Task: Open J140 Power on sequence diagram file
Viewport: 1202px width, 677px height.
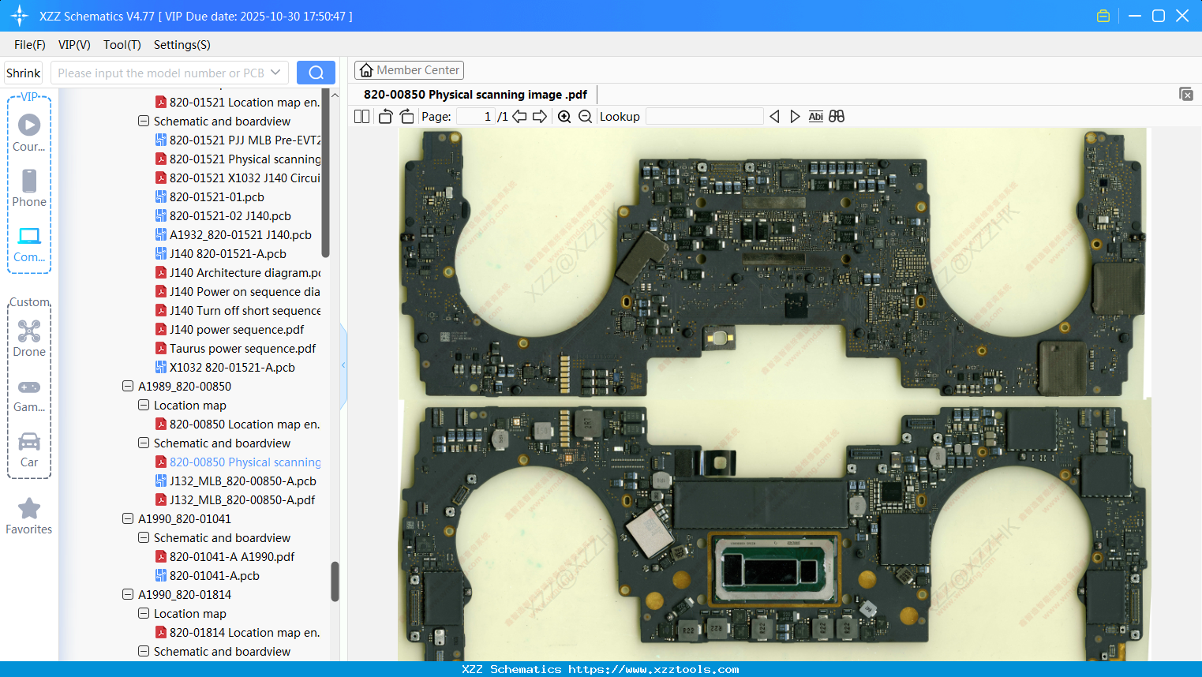Action: 238,292
